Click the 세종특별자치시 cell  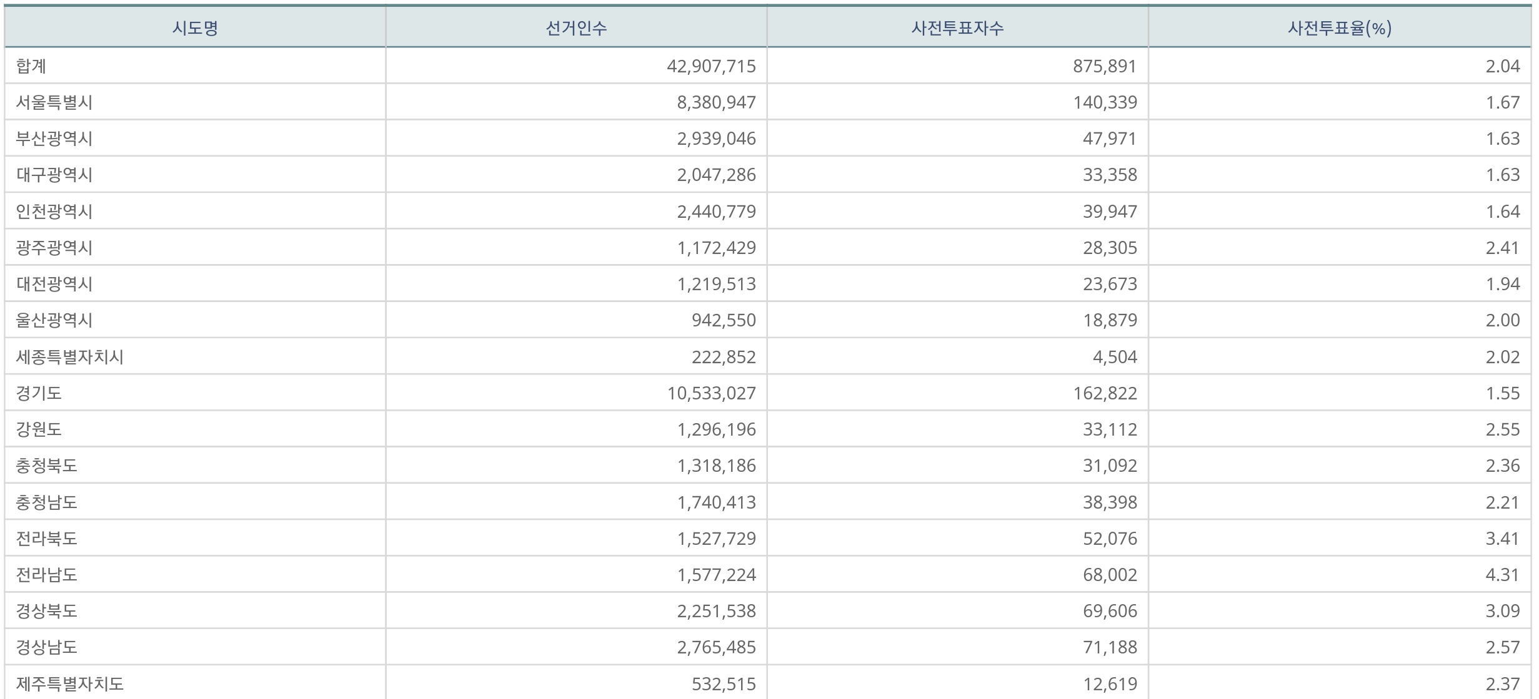(x=69, y=356)
